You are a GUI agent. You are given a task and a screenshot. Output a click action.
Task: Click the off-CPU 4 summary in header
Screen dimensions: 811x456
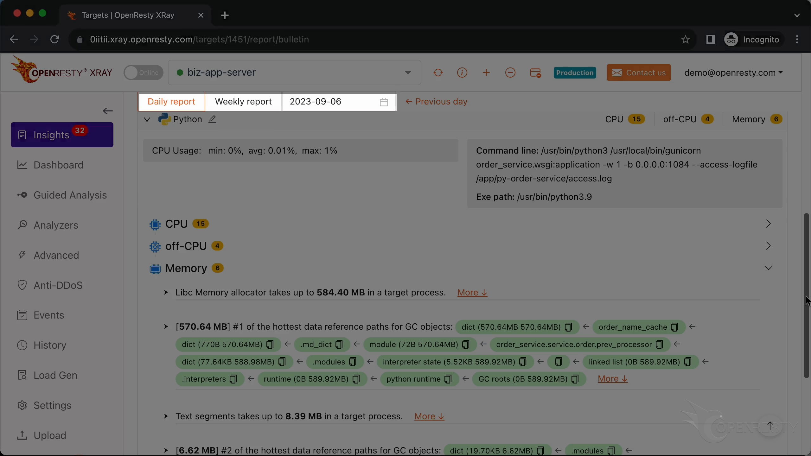688,119
